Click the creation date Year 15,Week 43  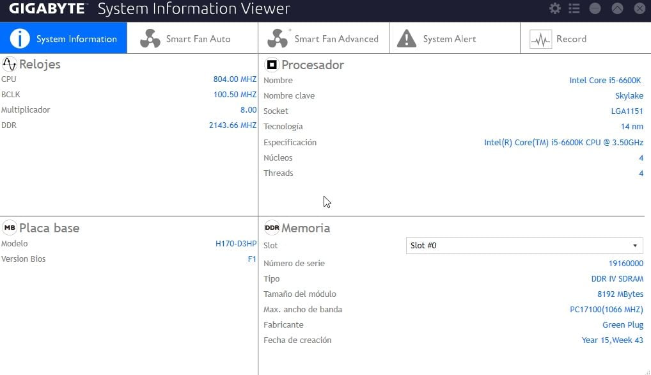612,340
